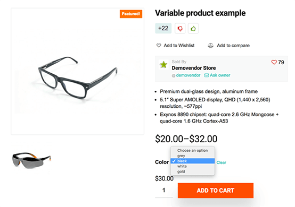295x207 pixels.
Task: Click the Demovendor Store star logo
Action: pyautogui.click(x=163, y=65)
